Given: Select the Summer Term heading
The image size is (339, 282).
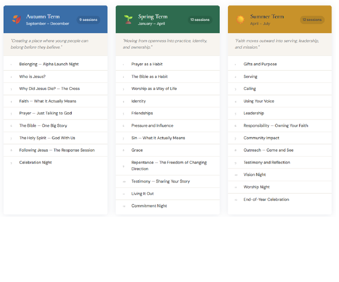Looking at the screenshot, I should coord(267,16).
